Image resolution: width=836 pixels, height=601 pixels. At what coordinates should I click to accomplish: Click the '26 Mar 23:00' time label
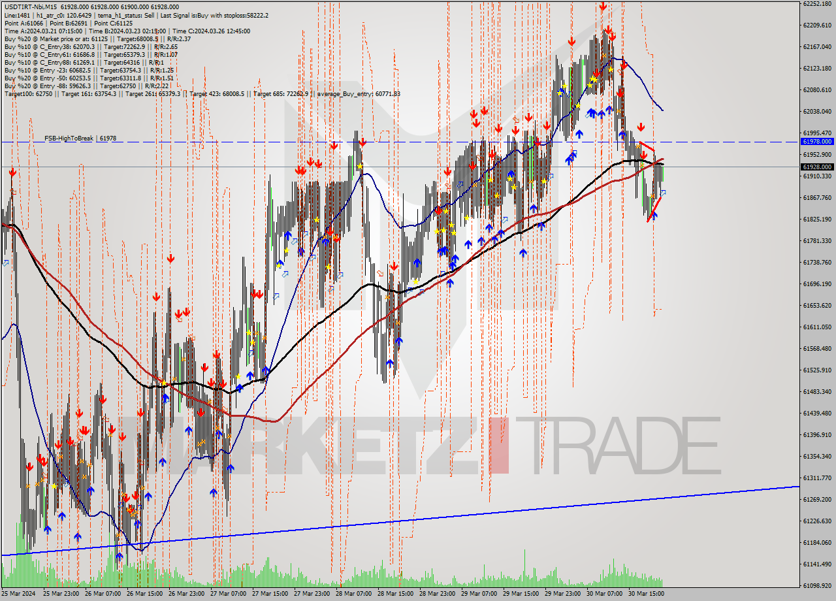[x=186, y=594]
